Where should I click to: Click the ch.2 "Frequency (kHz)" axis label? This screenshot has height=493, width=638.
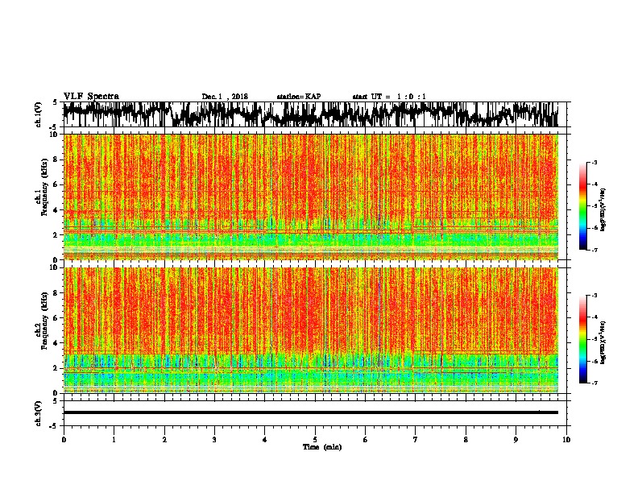(44, 321)
